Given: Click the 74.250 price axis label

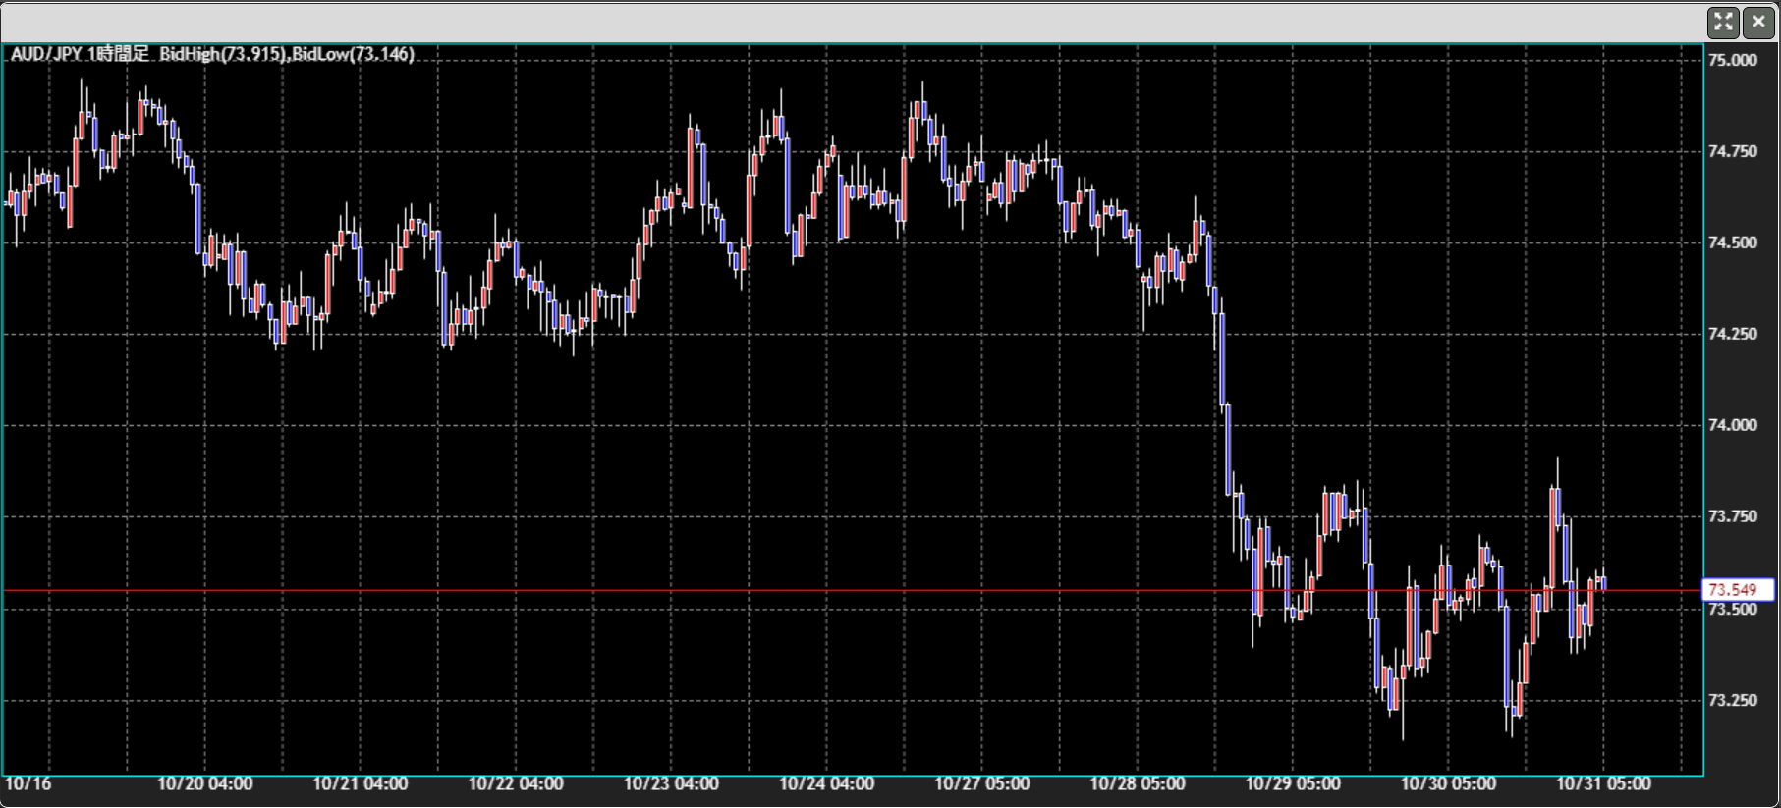Looking at the screenshot, I should (x=1732, y=335).
